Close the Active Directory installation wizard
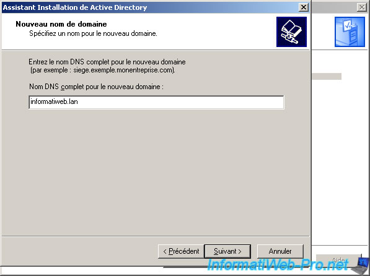Image resolution: width=370 pixels, height=276 pixels. 304,7
